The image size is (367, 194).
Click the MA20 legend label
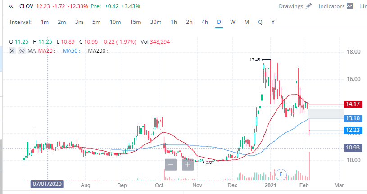point(48,51)
